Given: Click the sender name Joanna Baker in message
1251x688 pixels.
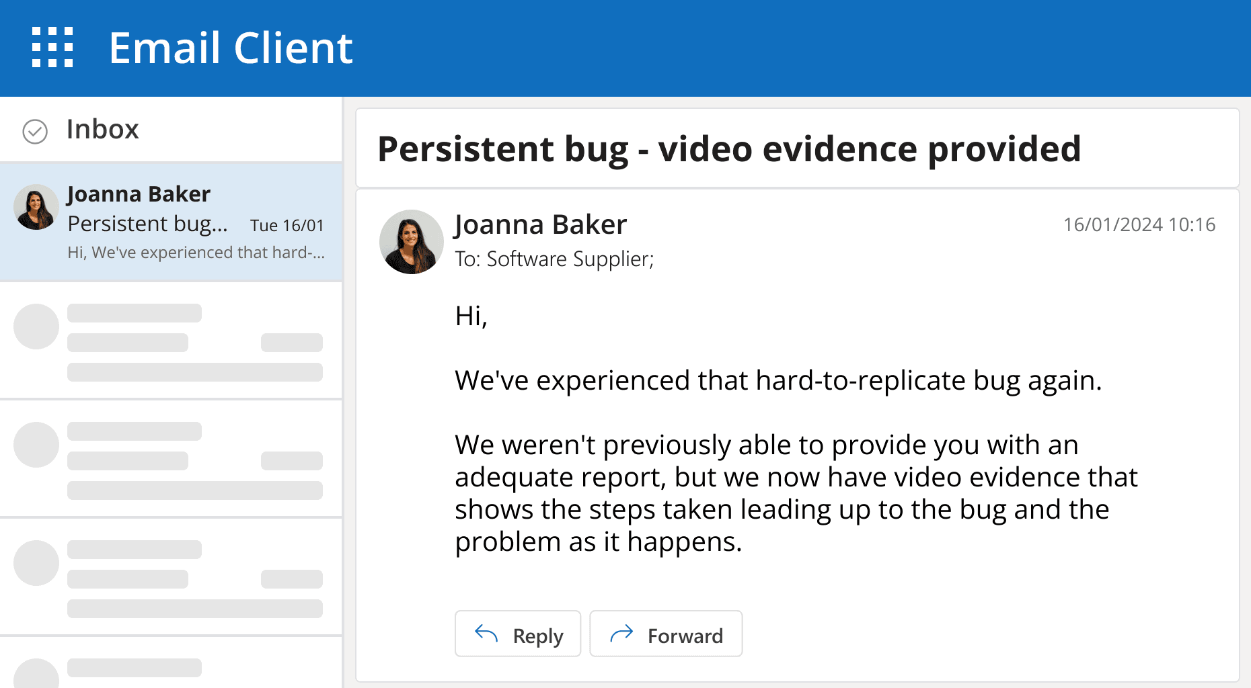Looking at the screenshot, I should click(541, 225).
